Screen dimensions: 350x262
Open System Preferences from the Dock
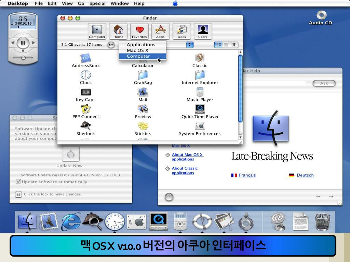click(x=137, y=221)
